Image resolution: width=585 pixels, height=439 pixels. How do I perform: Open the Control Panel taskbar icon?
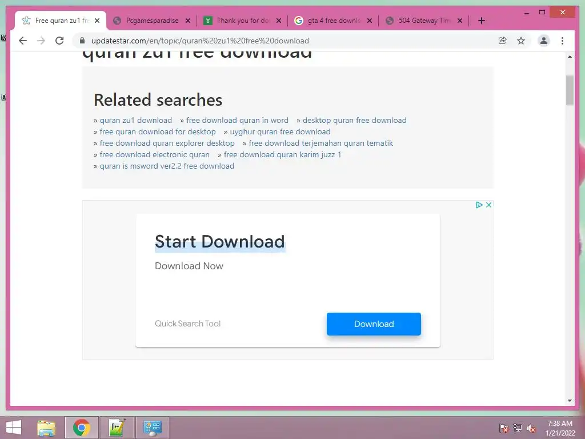point(152,428)
